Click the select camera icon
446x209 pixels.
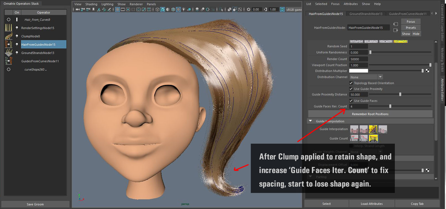78,9
